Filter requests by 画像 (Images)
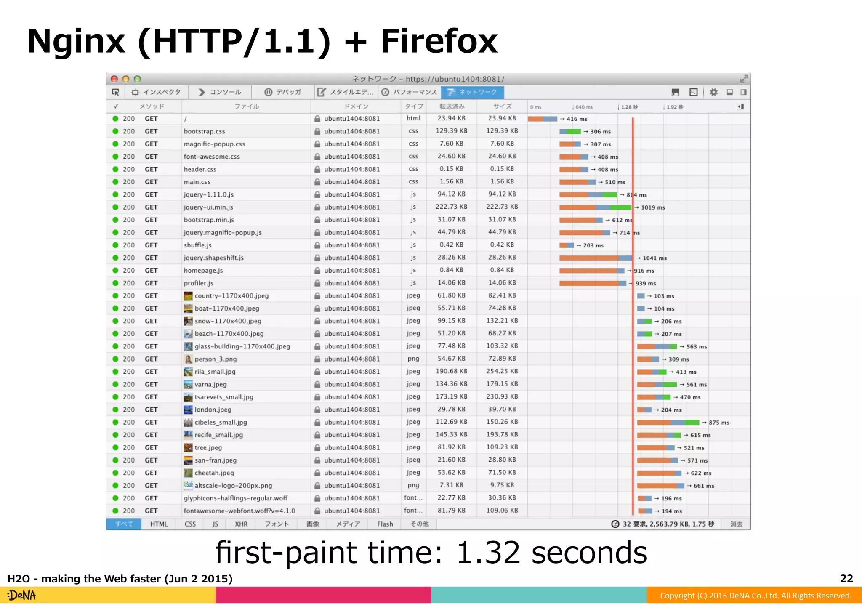This screenshot has height=609, width=862. tap(313, 524)
